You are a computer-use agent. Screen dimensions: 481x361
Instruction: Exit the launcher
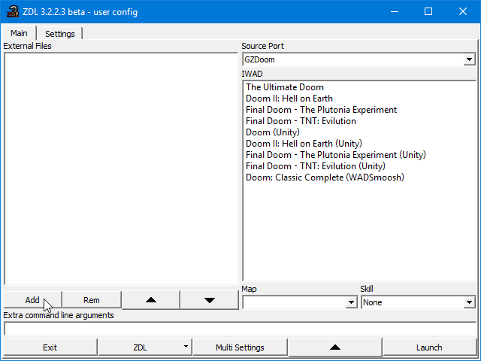pos(50,347)
